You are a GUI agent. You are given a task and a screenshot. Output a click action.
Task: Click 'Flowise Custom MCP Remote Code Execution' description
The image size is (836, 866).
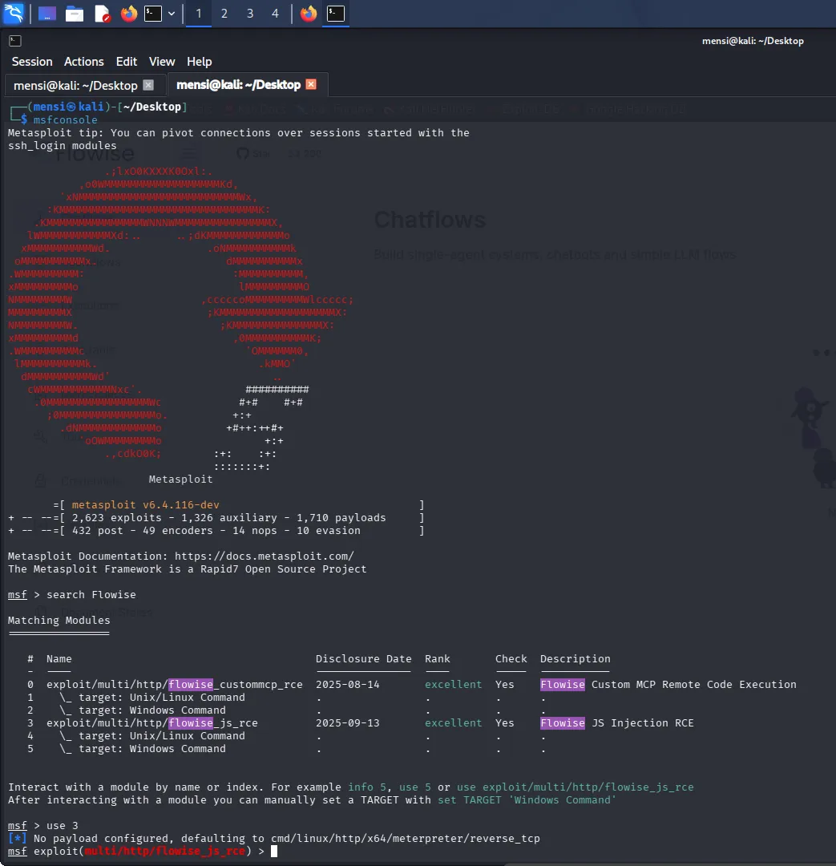coord(668,684)
